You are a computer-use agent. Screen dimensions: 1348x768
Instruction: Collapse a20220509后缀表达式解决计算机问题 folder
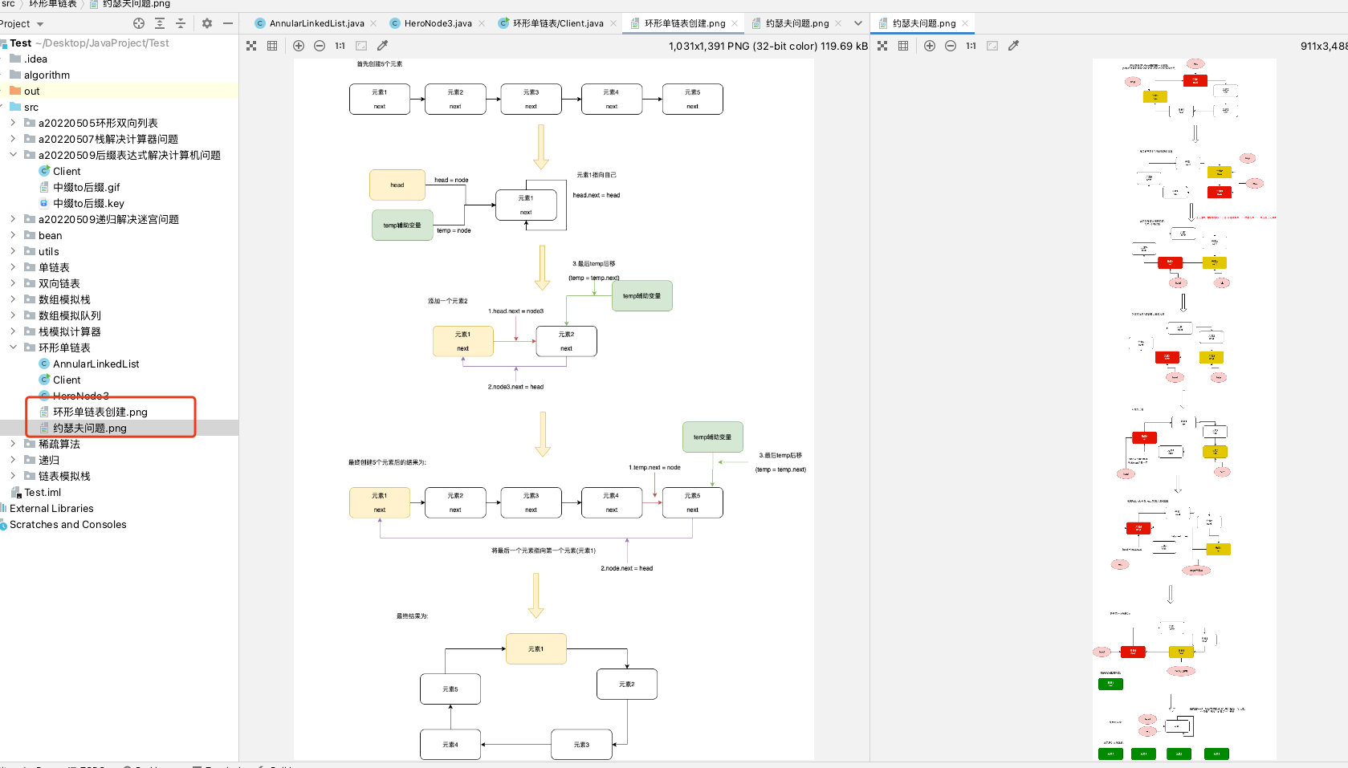coord(13,155)
